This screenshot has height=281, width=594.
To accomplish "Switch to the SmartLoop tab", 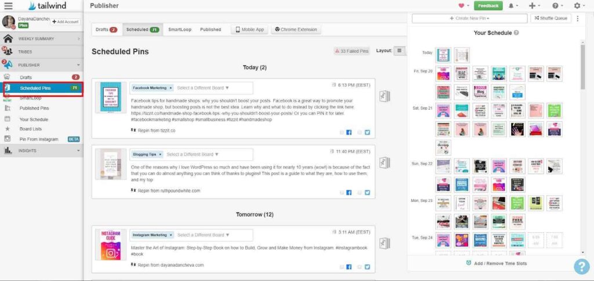I will pyautogui.click(x=179, y=30).
